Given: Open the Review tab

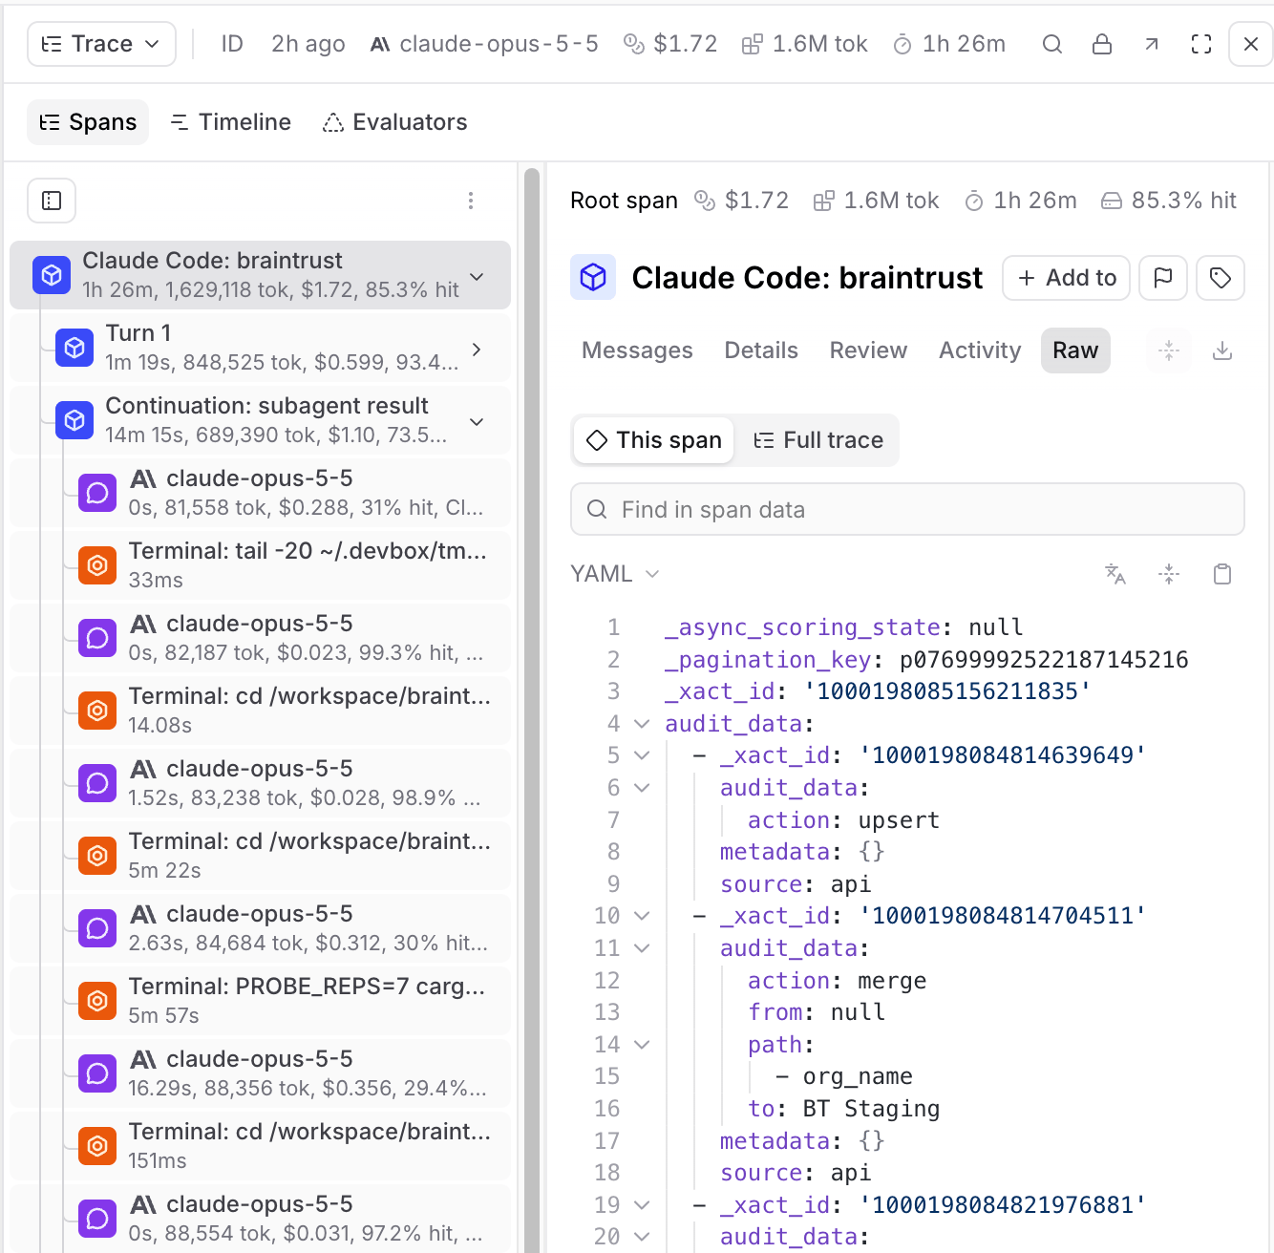Looking at the screenshot, I should click(x=868, y=350).
